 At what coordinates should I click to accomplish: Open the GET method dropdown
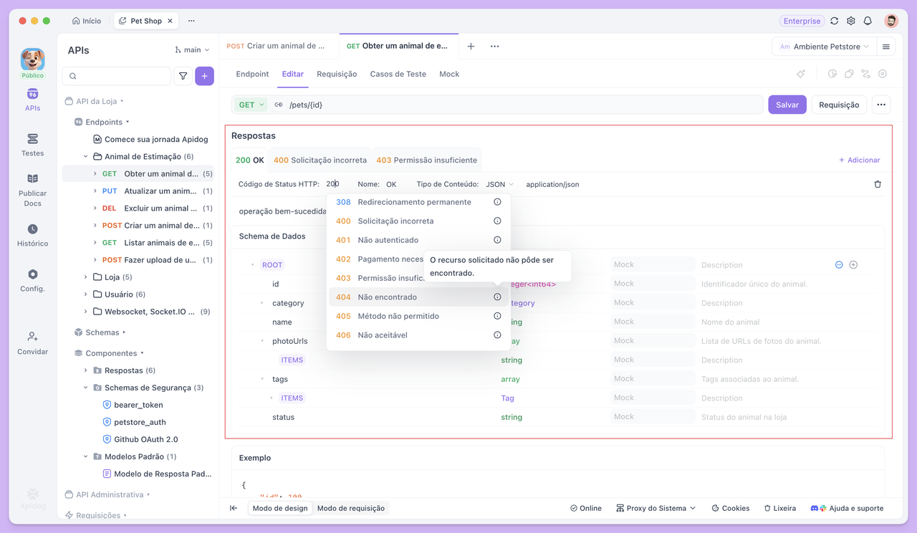[250, 105]
